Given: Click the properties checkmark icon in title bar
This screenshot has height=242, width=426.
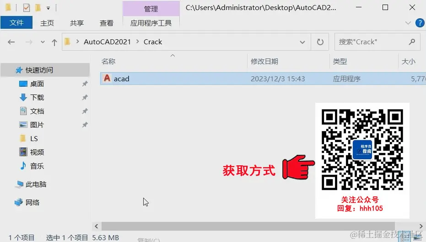Looking at the screenshot, I should point(27,8).
